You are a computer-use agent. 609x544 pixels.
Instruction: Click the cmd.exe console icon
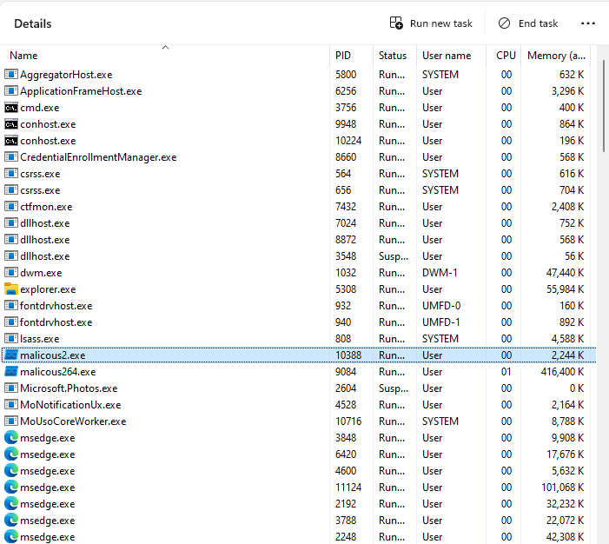tap(10, 108)
